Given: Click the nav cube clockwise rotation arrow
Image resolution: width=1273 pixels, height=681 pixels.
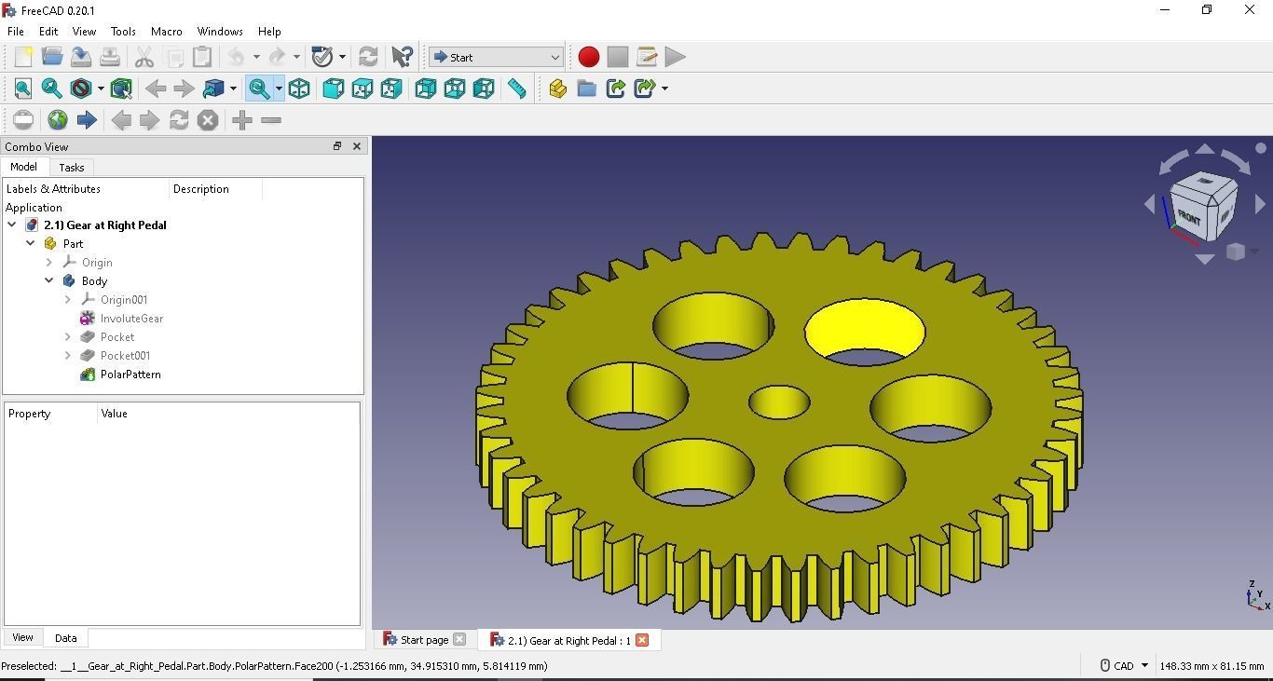Looking at the screenshot, I should [1236, 161].
